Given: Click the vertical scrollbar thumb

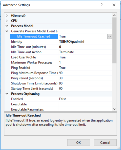Looking at the screenshot, I should pyautogui.click(x=114, y=40).
